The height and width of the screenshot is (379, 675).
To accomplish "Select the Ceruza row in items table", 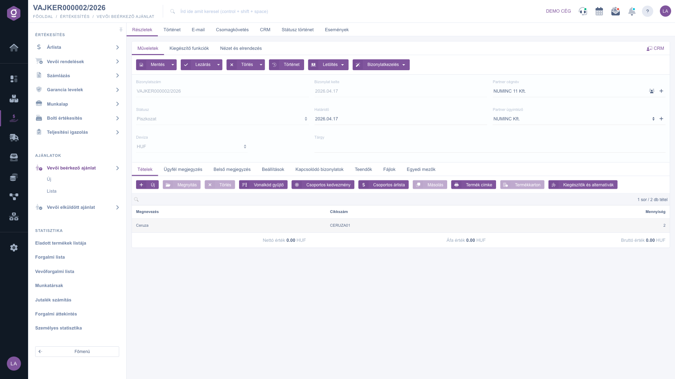I will point(400,226).
